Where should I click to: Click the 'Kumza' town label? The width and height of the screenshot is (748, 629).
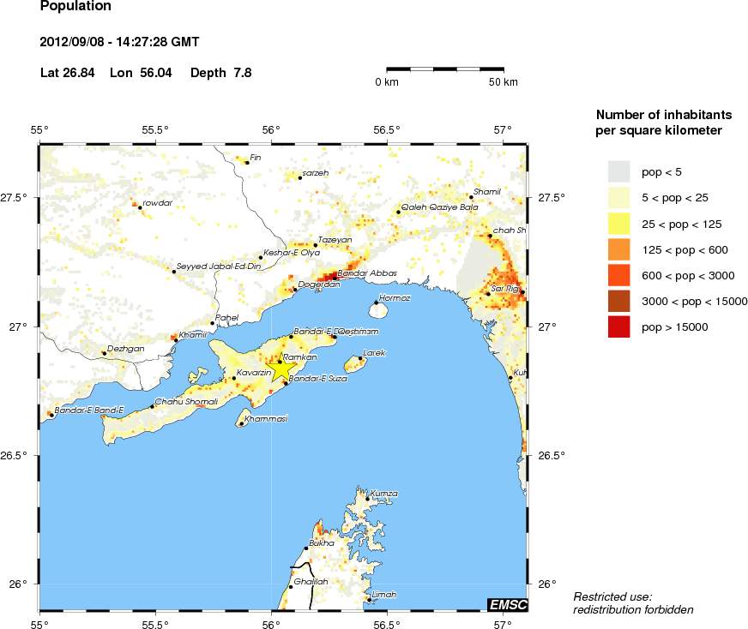click(x=384, y=494)
